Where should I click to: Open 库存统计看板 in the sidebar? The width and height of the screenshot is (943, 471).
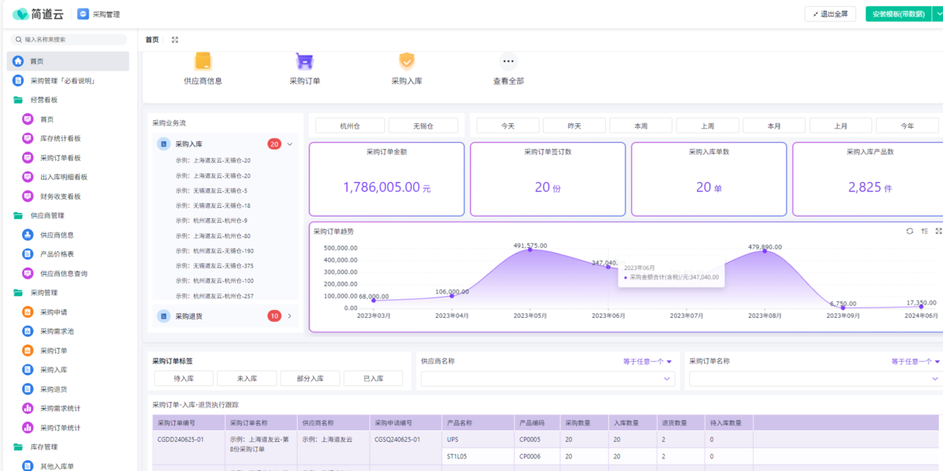click(61, 138)
